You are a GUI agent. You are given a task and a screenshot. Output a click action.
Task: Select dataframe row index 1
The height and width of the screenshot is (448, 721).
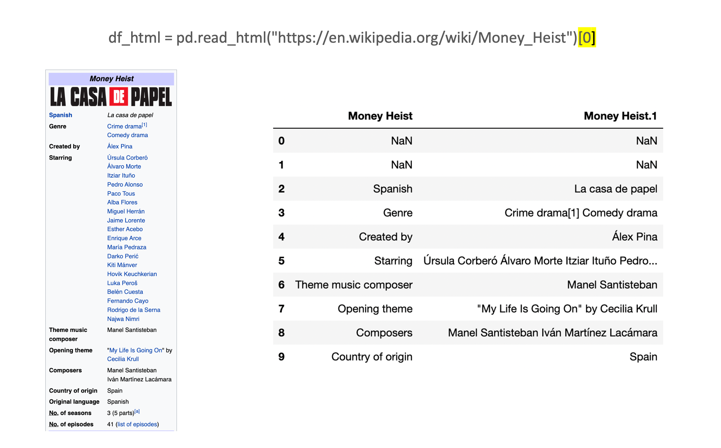(x=281, y=165)
